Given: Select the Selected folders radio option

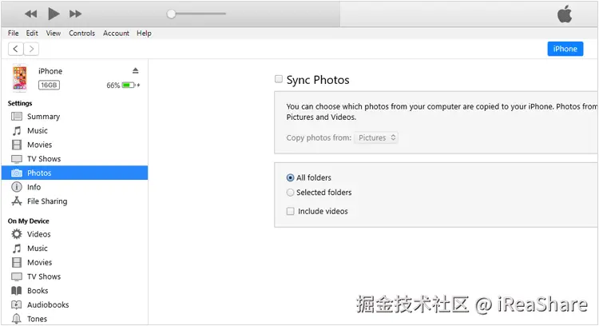Looking at the screenshot, I should coord(290,193).
